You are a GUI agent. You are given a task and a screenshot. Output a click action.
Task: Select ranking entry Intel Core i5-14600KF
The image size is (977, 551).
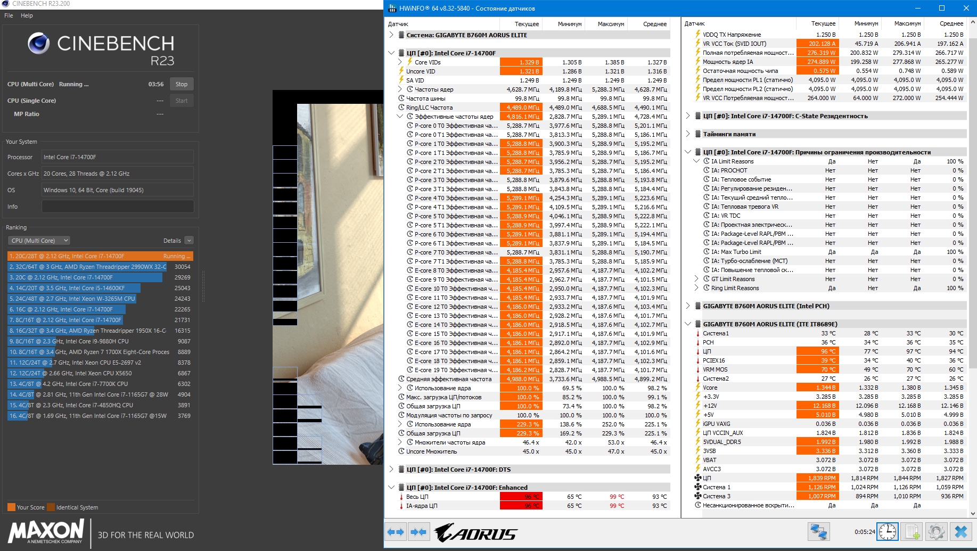pyautogui.click(x=100, y=288)
